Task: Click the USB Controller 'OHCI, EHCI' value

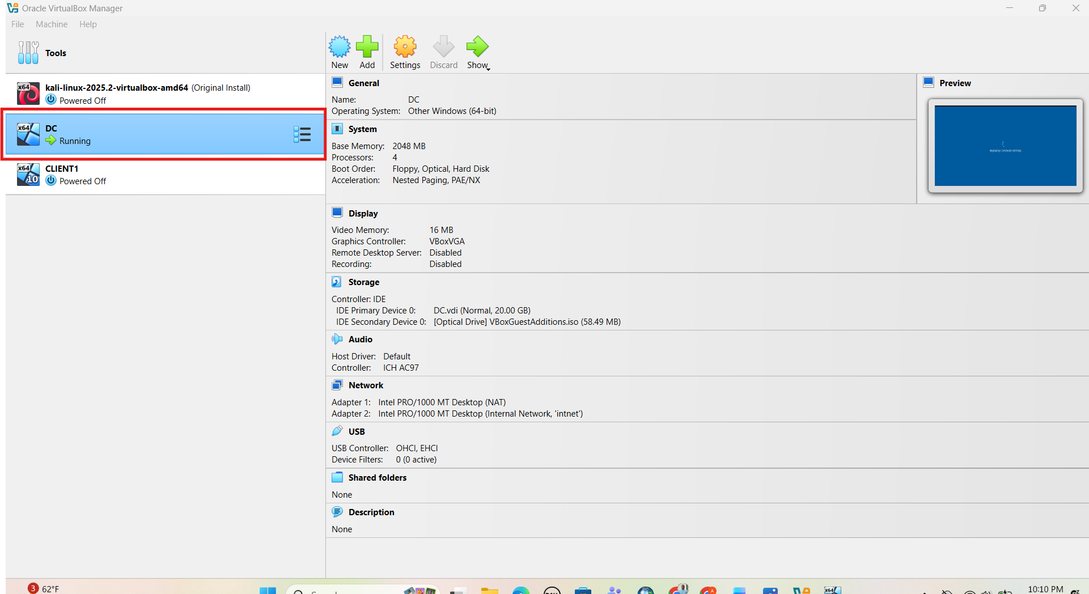Action: point(417,448)
